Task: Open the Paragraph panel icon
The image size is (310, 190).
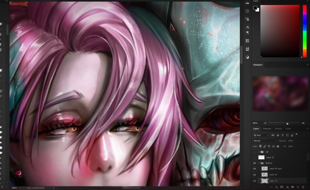Action: [248, 33]
